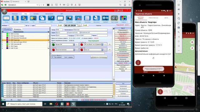The height and width of the screenshot is (112, 200).
Task: Click the 'Отмена тревоги' button
Action: (x=99, y=57)
